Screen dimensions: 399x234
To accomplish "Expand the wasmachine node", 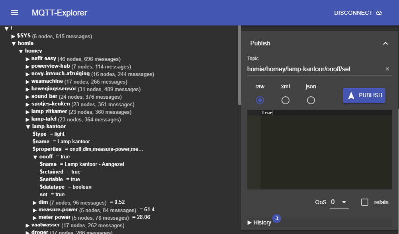I will [27, 82].
